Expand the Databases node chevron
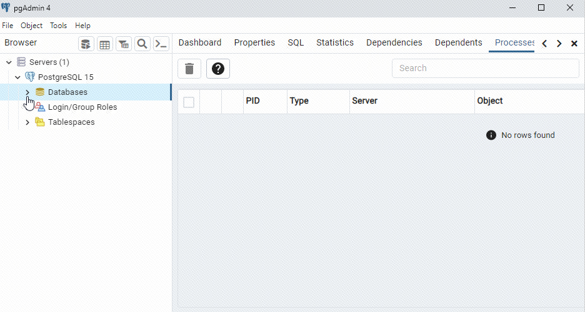 click(x=27, y=92)
